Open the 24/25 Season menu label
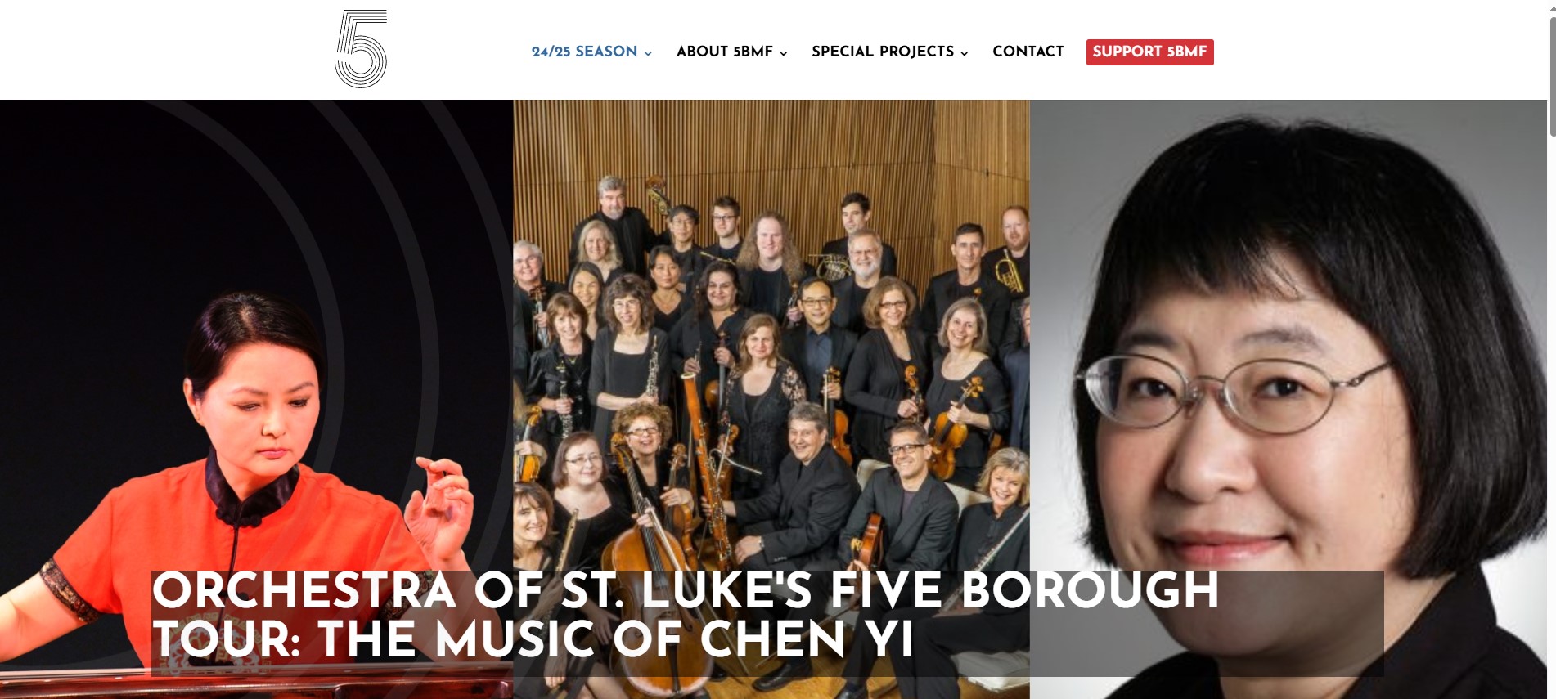The height and width of the screenshot is (699, 1556). pyautogui.click(x=584, y=52)
